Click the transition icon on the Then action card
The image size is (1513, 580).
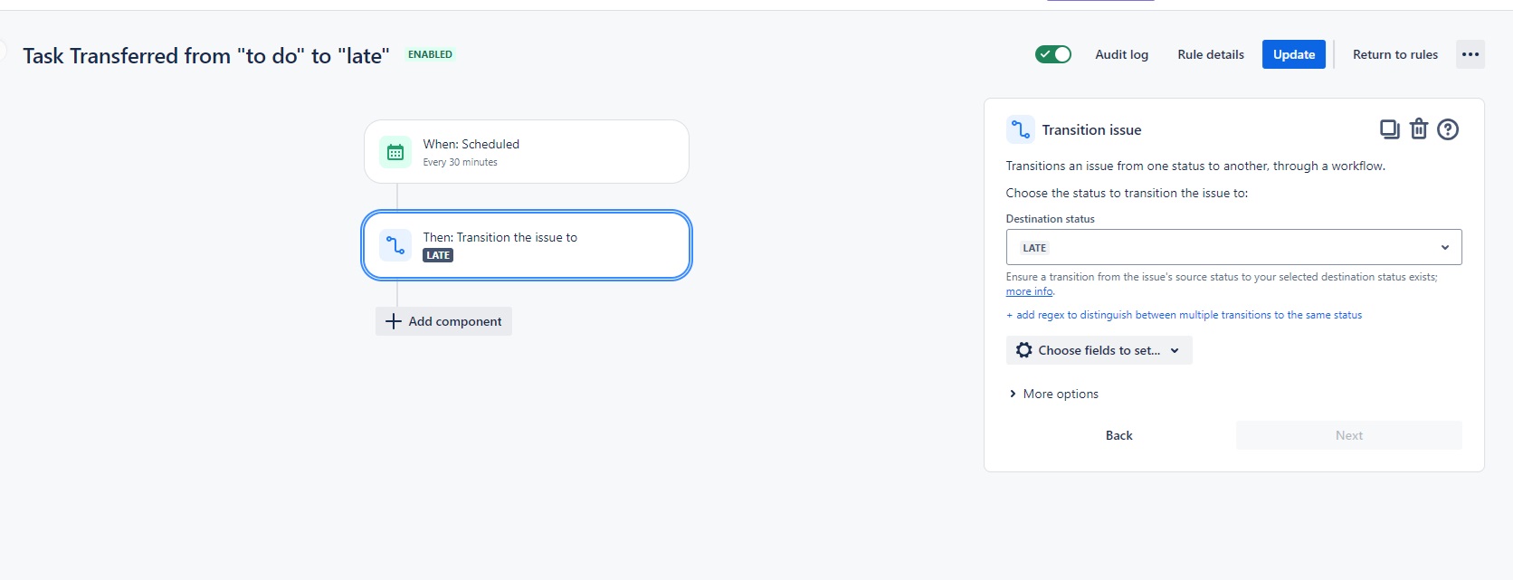point(395,245)
